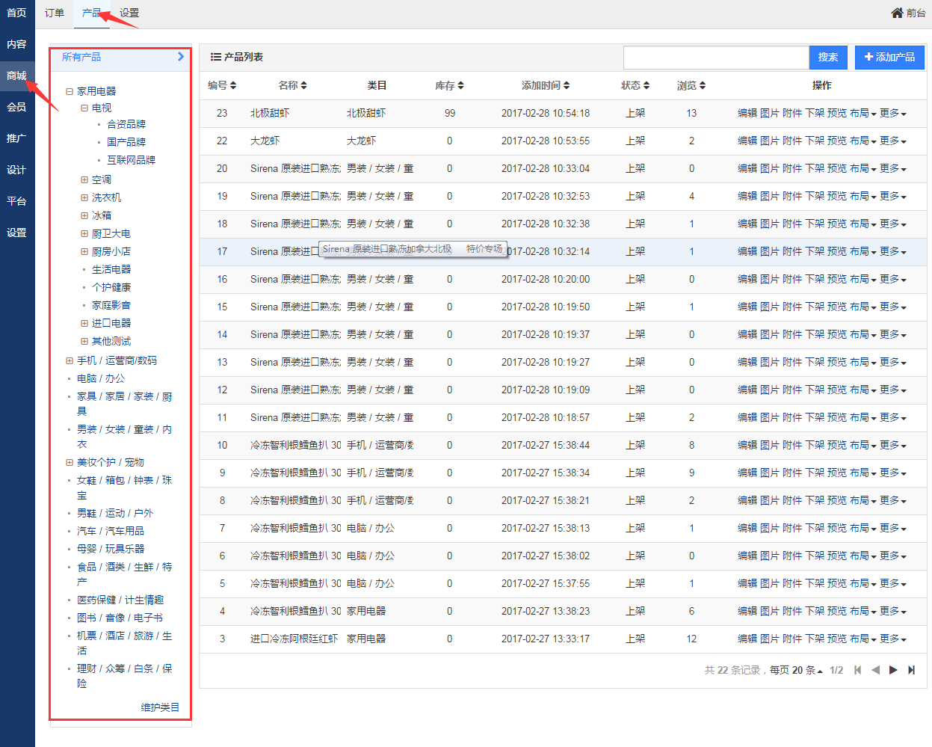Open 会员 in the left sidebar
The width and height of the screenshot is (932, 747).
tap(16, 107)
